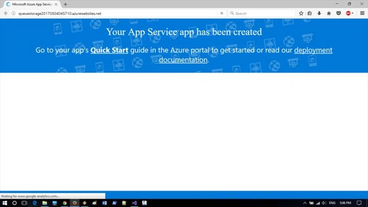
Task: Open Cortana search circle on taskbar
Action: [x=14, y=203]
